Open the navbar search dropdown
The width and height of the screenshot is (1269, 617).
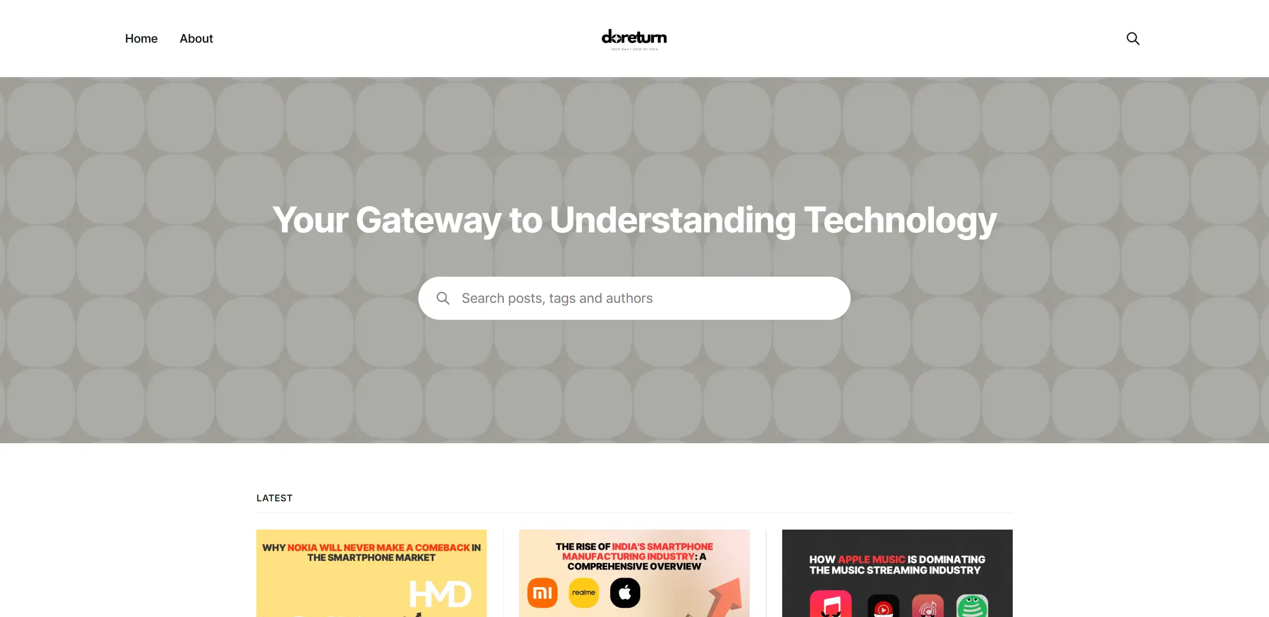point(1132,38)
